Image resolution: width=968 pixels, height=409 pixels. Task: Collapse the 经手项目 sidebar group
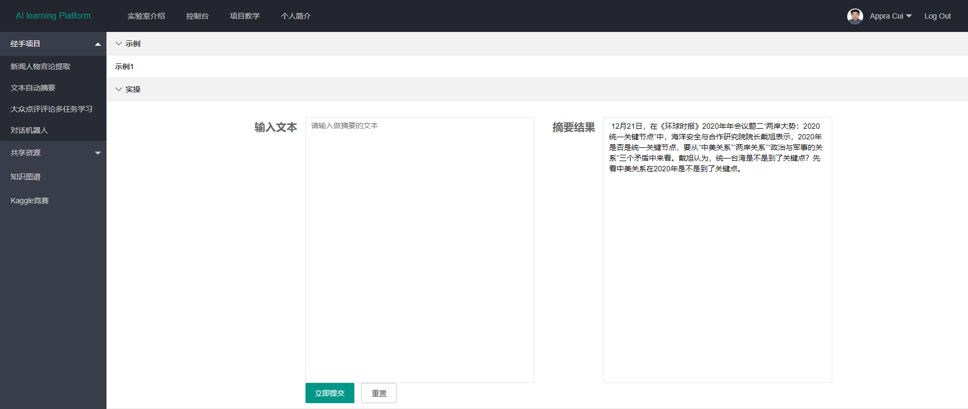[x=53, y=44]
